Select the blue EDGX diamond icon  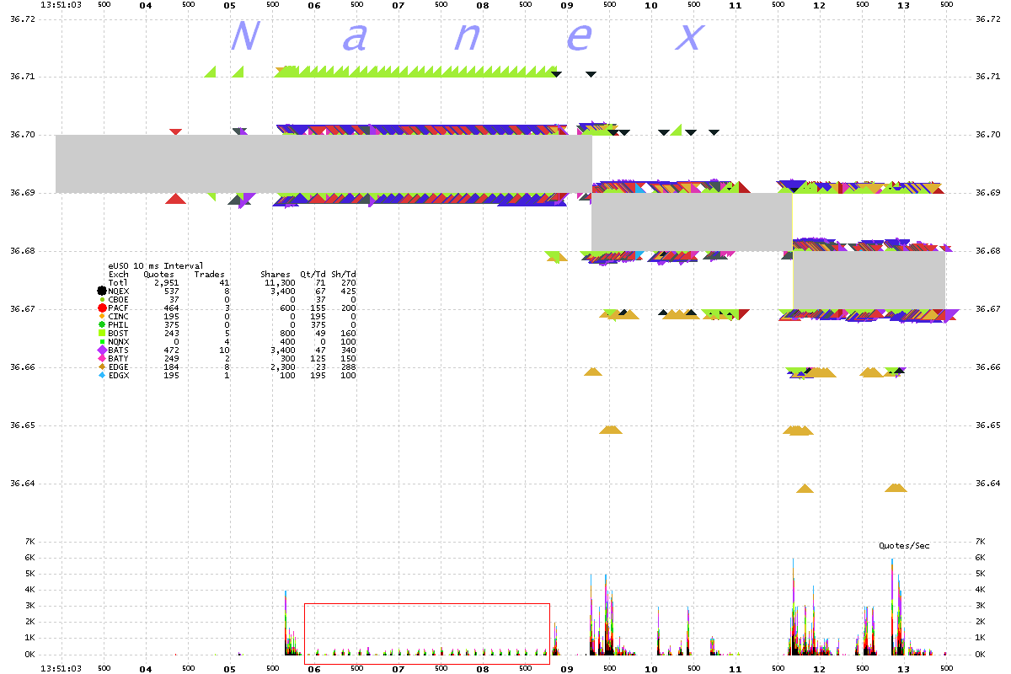pyautogui.click(x=102, y=375)
